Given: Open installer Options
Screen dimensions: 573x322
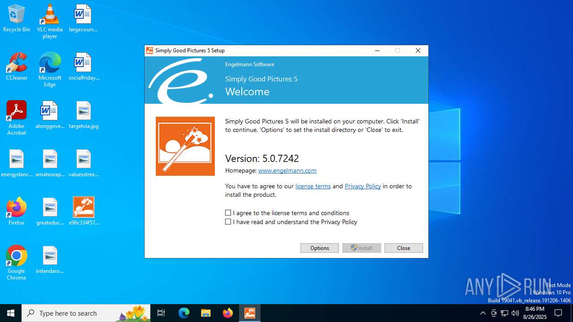Looking at the screenshot, I should point(320,248).
